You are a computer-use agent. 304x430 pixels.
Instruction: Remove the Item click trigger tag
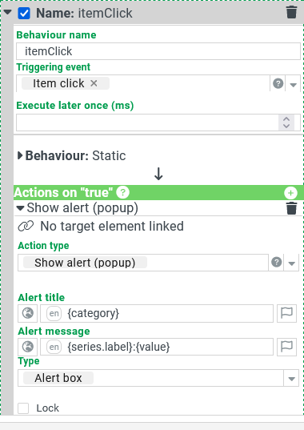point(94,83)
